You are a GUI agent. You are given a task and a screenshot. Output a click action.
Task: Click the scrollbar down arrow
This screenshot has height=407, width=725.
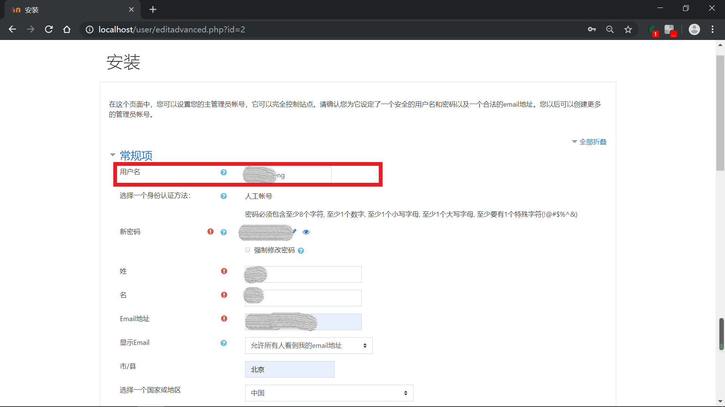[x=720, y=401]
